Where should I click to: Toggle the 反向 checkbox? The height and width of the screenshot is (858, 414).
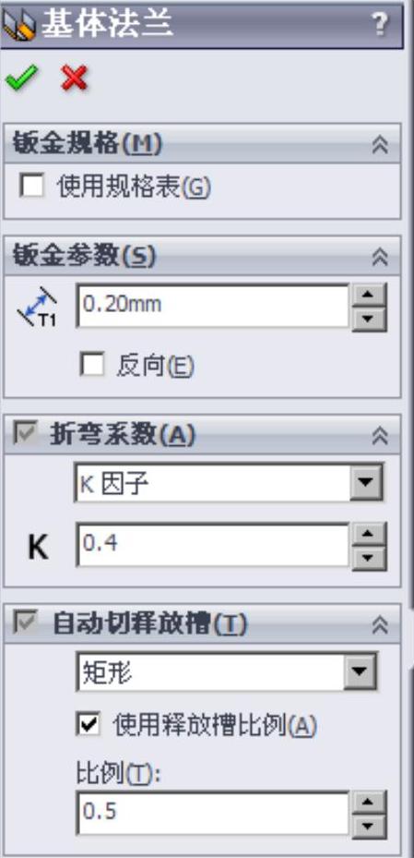[92, 365]
